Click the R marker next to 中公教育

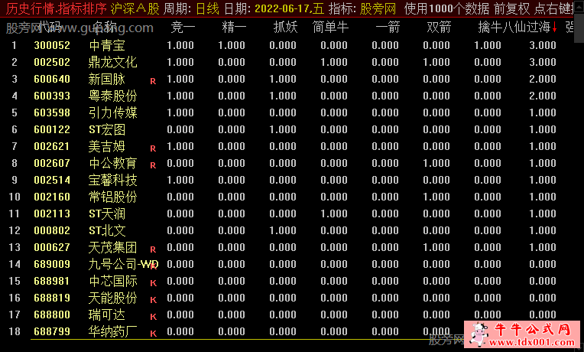click(153, 164)
